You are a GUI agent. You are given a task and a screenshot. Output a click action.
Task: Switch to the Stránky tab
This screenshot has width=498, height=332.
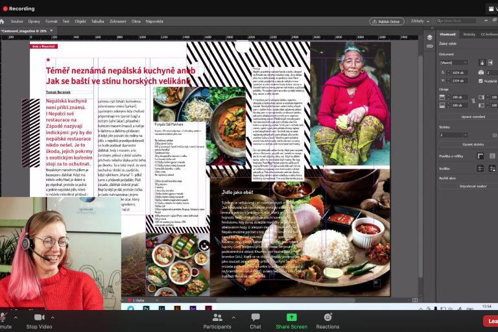click(469, 34)
